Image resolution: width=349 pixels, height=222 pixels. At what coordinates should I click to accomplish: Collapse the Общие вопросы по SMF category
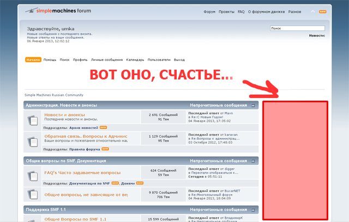click(253, 161)
